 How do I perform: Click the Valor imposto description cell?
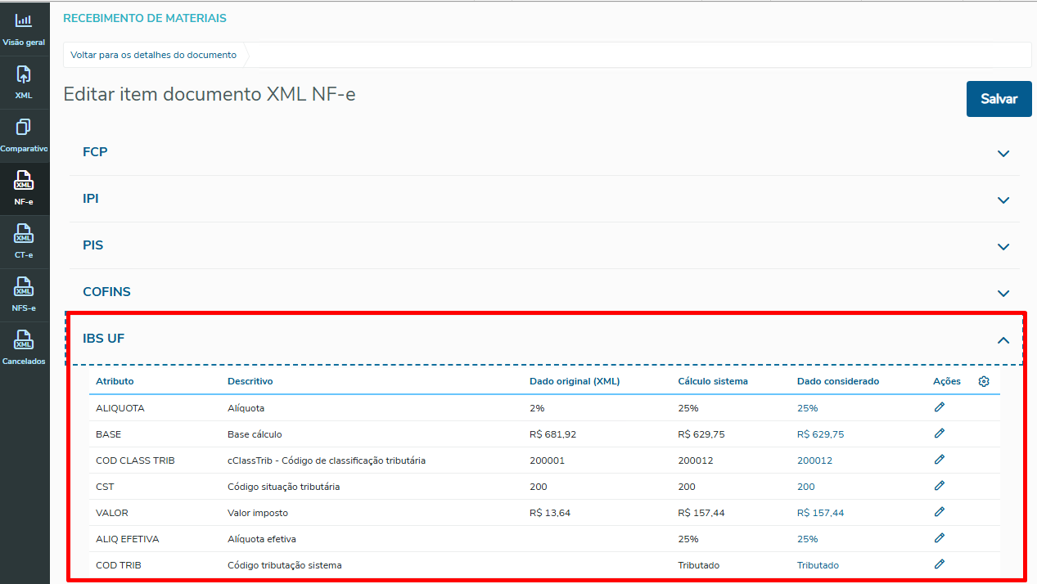pyautogui.click(x=258, y=513)
